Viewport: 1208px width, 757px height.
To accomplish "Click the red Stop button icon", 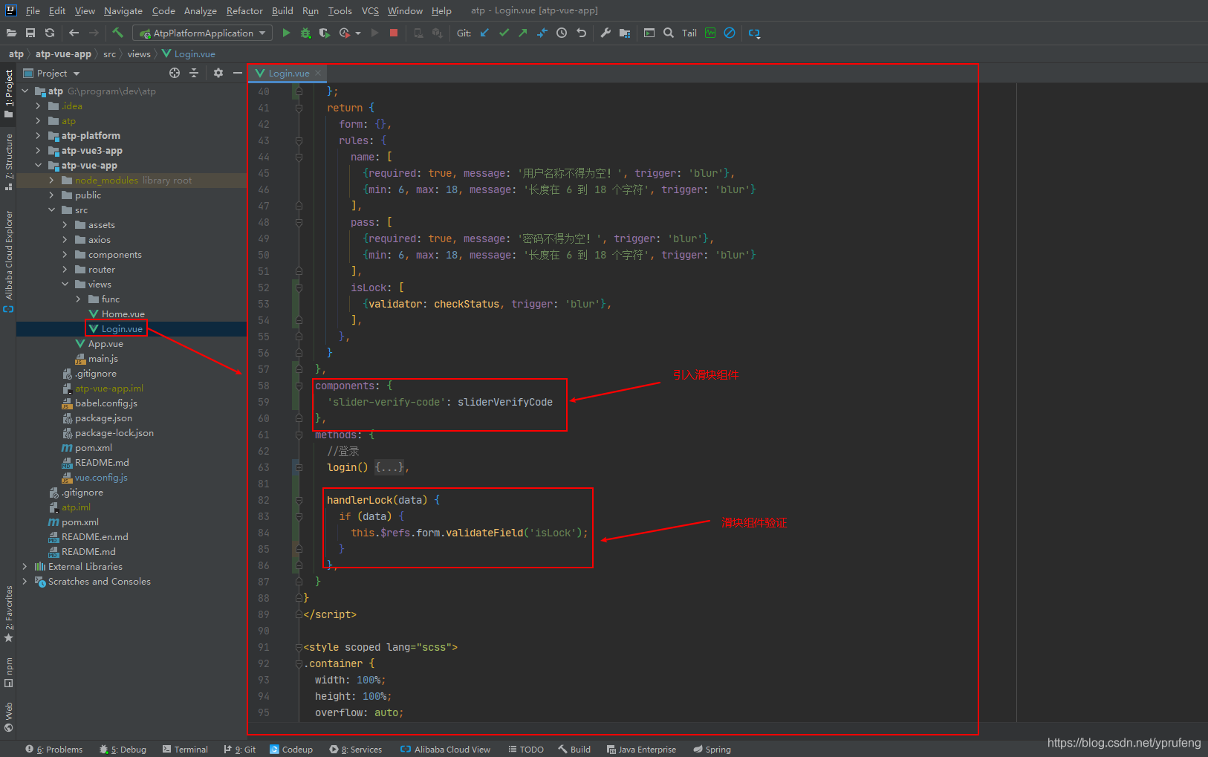I will click(x=394, y=33).
